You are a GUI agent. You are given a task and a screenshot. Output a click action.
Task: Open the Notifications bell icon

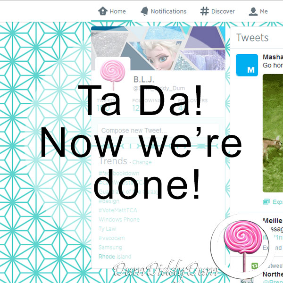coord(145,11)
